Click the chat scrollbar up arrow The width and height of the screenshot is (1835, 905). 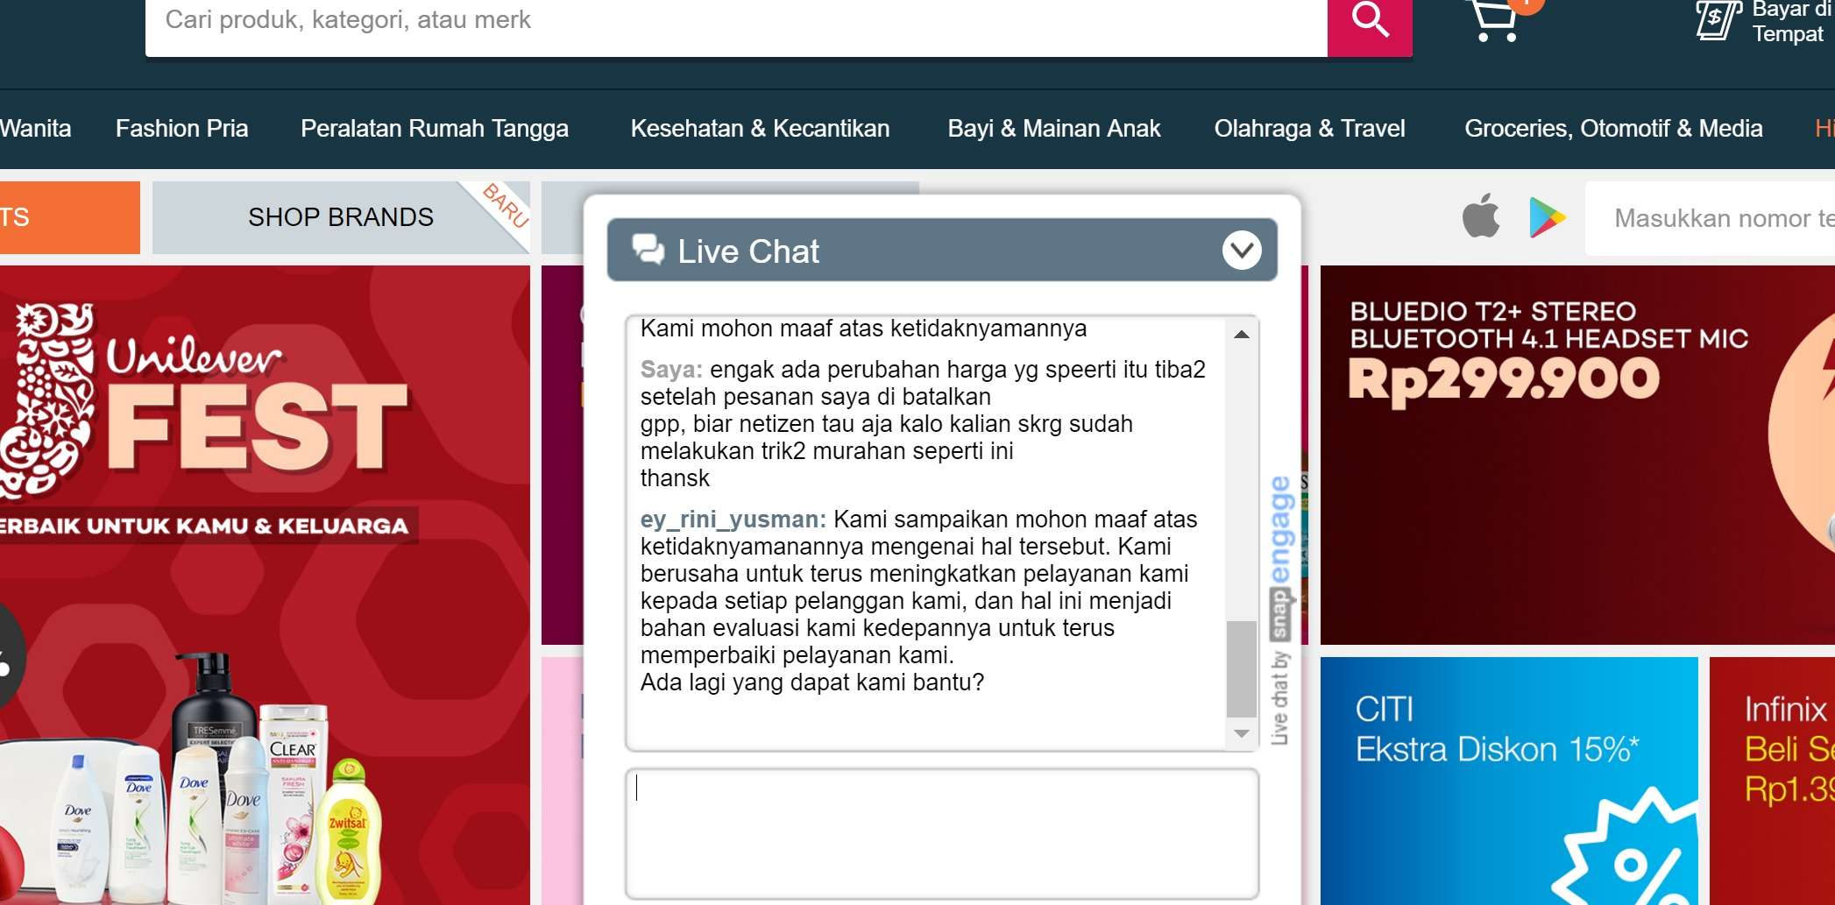coord(1242,335)
